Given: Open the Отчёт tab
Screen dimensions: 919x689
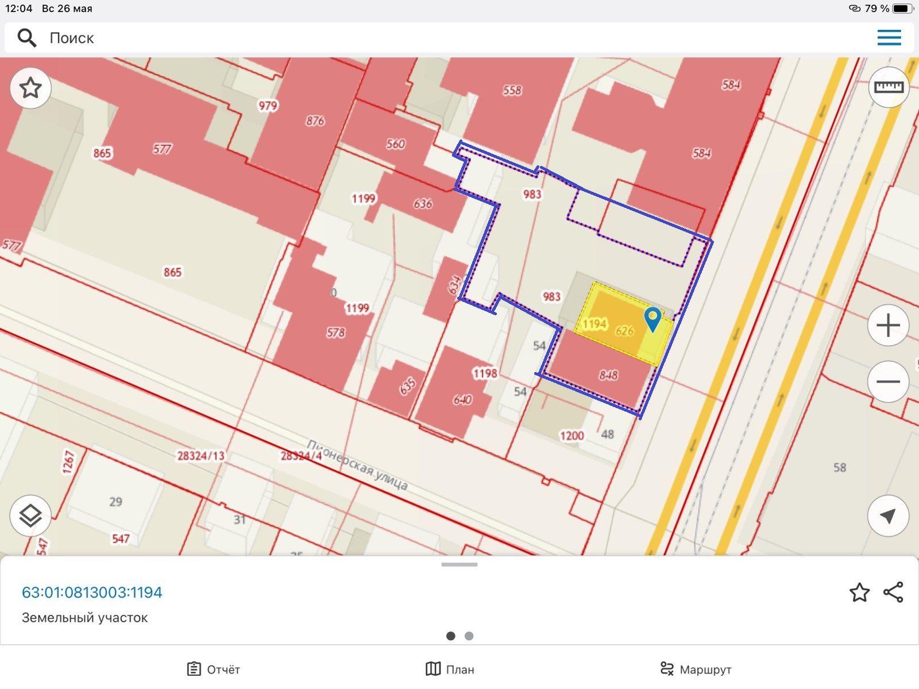Looking at the screenshot, I should (213, 669).
